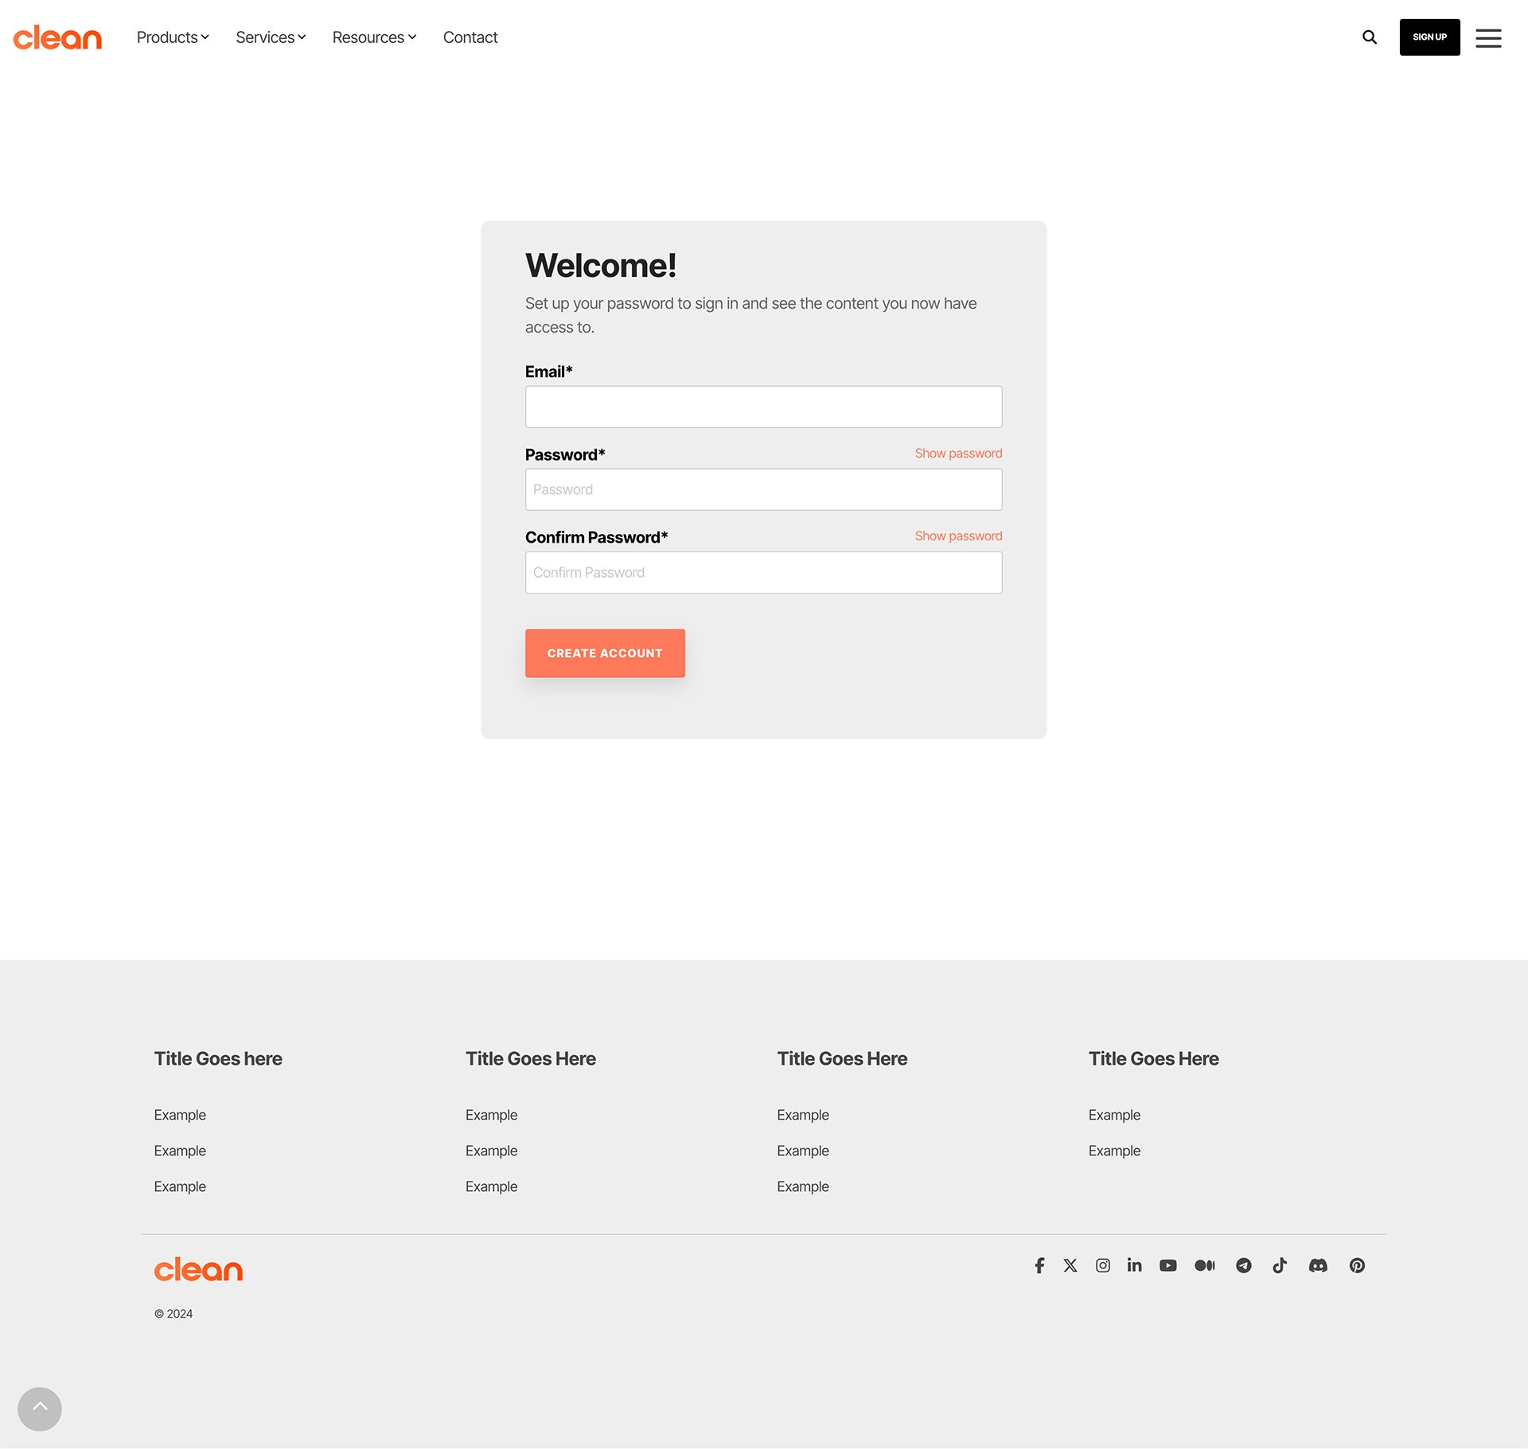Expand the Resources dropdown menu
Viewport: 1528px width, 1449px height.
[375, 37]
